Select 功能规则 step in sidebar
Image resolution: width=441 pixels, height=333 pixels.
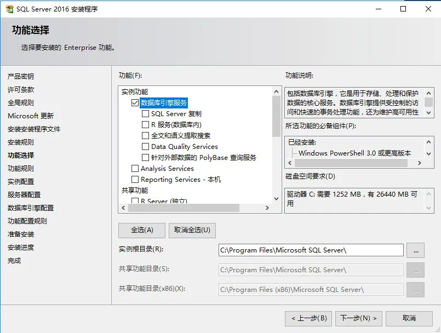point(20,169)
